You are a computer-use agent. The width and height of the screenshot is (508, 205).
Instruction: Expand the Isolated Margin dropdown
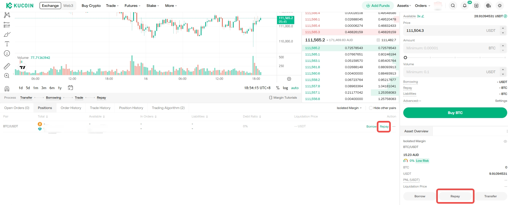pyautogui.click(x=349, y=108)
